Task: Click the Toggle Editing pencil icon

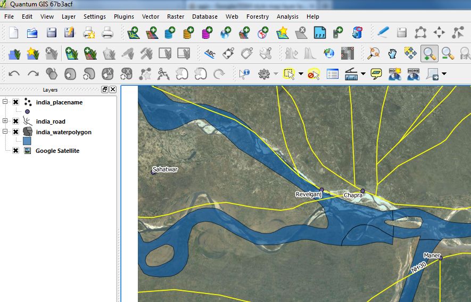Action: (x=383, y=33)
